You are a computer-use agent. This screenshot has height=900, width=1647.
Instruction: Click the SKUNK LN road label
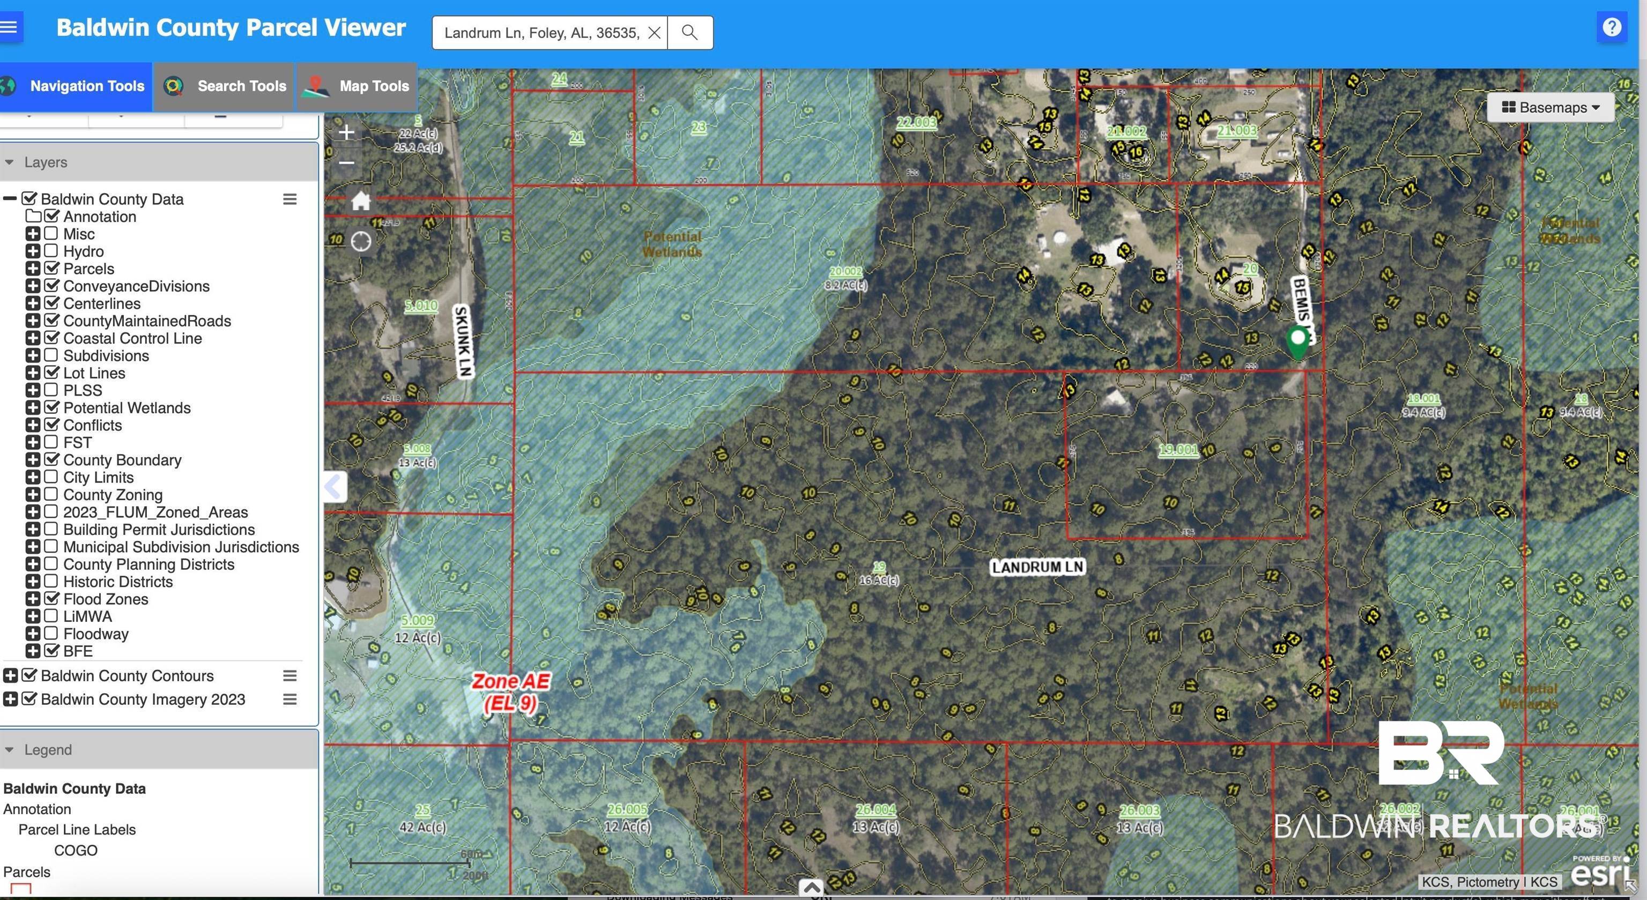click(464, 341)
